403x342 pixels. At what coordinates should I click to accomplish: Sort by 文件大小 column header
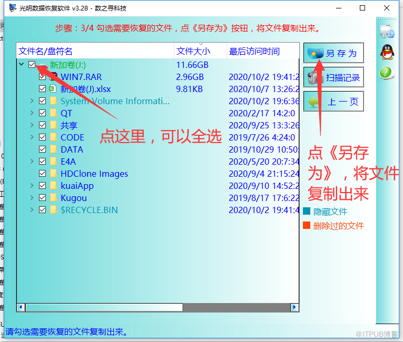[x=201, y=51]
